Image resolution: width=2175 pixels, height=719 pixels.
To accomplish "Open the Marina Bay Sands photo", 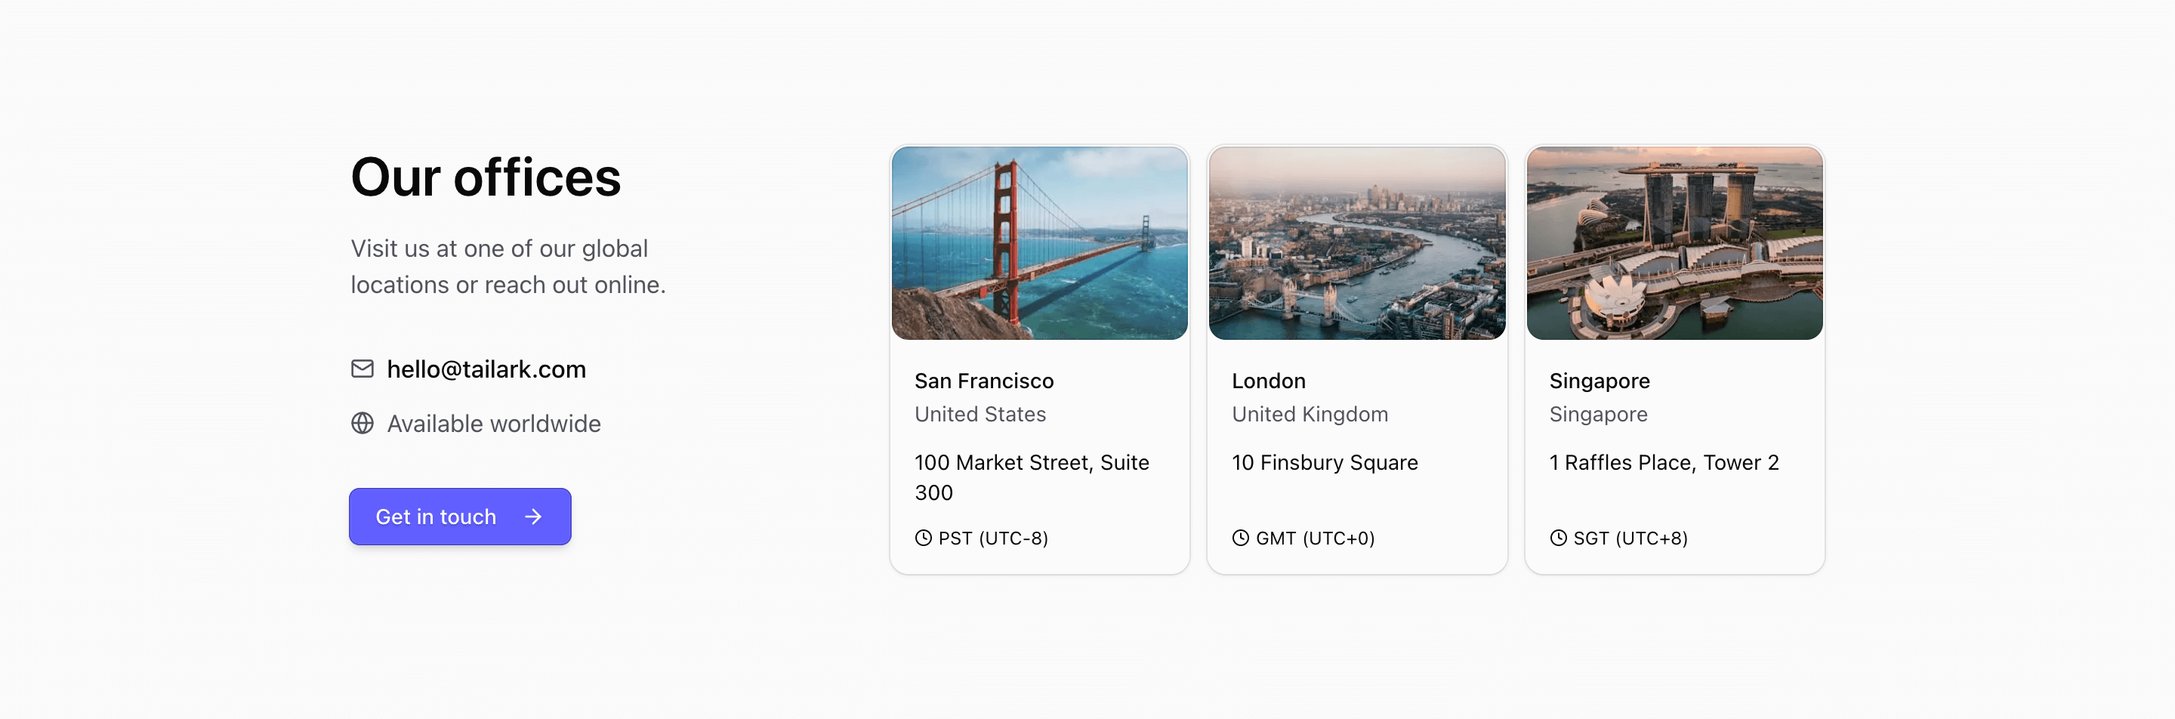I will (1674, 243).
